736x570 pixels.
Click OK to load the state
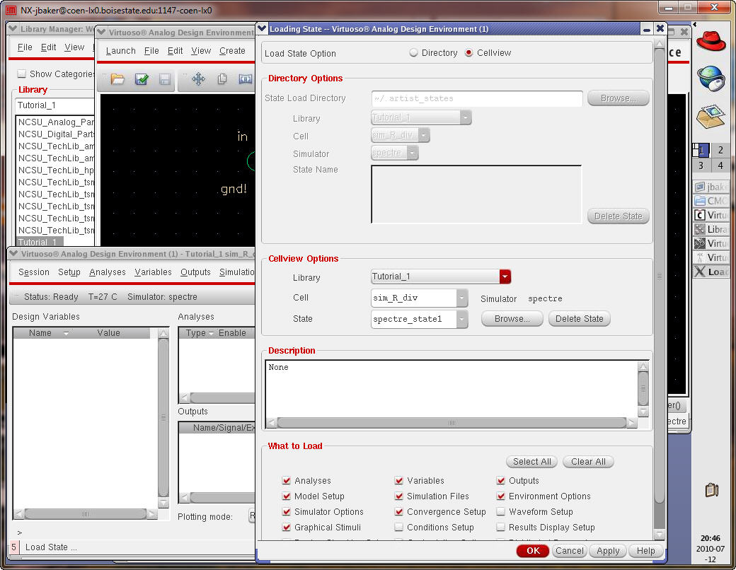tap(532, 551)
